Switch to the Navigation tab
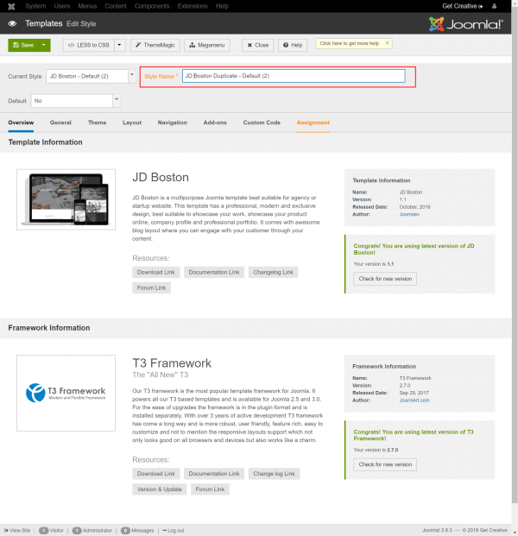This screenshot has width=518, height=536. coord(173,123)
